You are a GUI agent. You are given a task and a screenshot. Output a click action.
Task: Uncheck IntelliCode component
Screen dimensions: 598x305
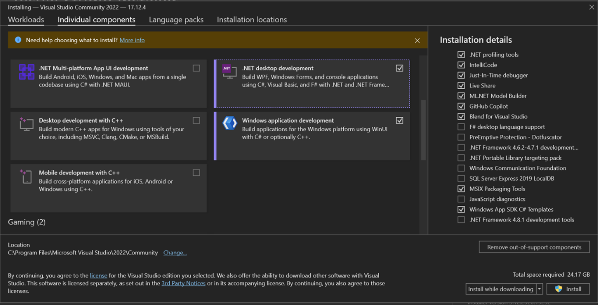(x=461, y=65)
